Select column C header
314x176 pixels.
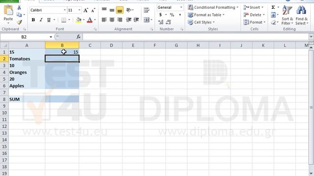pos(90,45)
